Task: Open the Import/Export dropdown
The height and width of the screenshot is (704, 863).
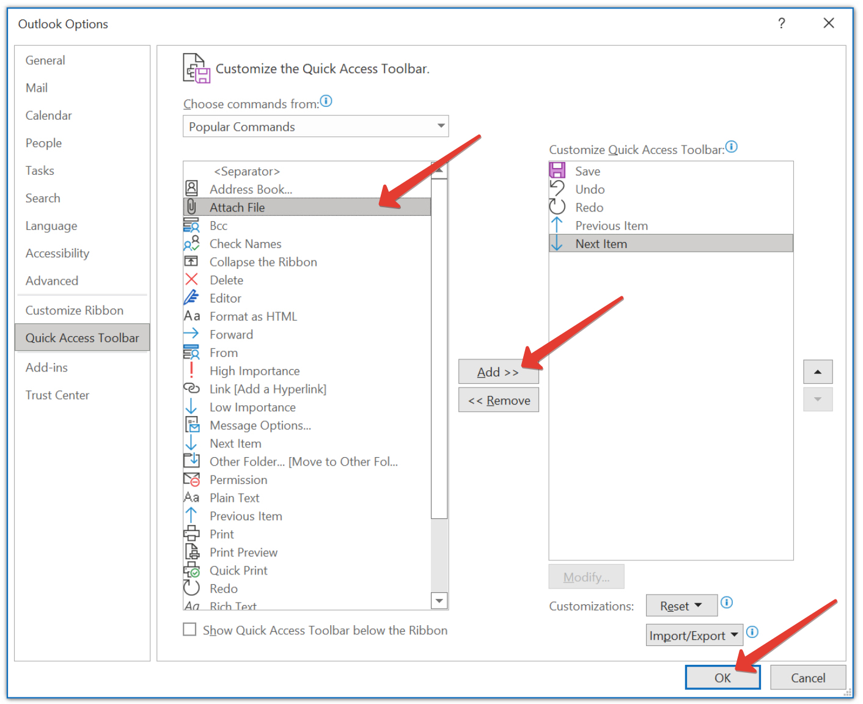Action: (x=694, y=636)
